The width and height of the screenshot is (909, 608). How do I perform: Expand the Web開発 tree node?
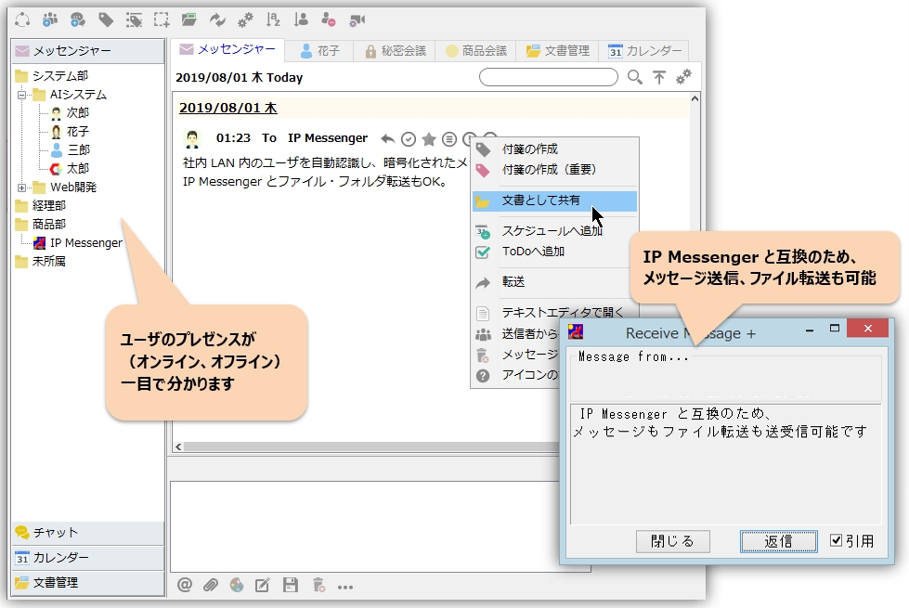pos(22,188)
